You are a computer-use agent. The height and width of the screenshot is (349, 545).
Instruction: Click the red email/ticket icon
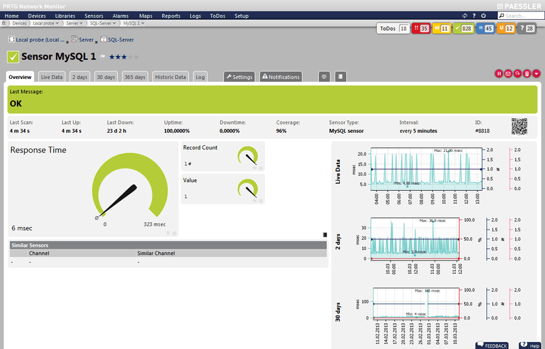coord(508,74)
